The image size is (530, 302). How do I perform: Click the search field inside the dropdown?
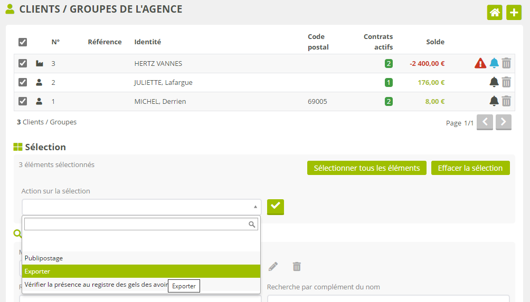coord(136,224)
